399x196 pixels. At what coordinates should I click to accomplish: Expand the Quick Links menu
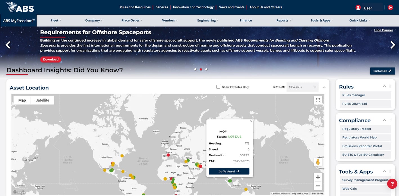click(x=360, y=20)
